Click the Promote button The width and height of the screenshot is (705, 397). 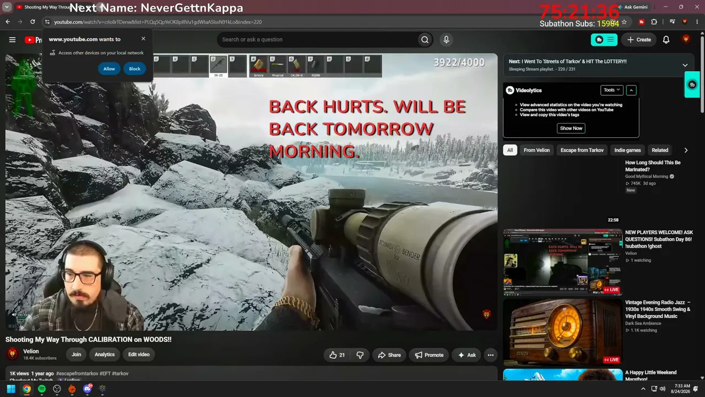pyautogui.click(x=429, y=355)
